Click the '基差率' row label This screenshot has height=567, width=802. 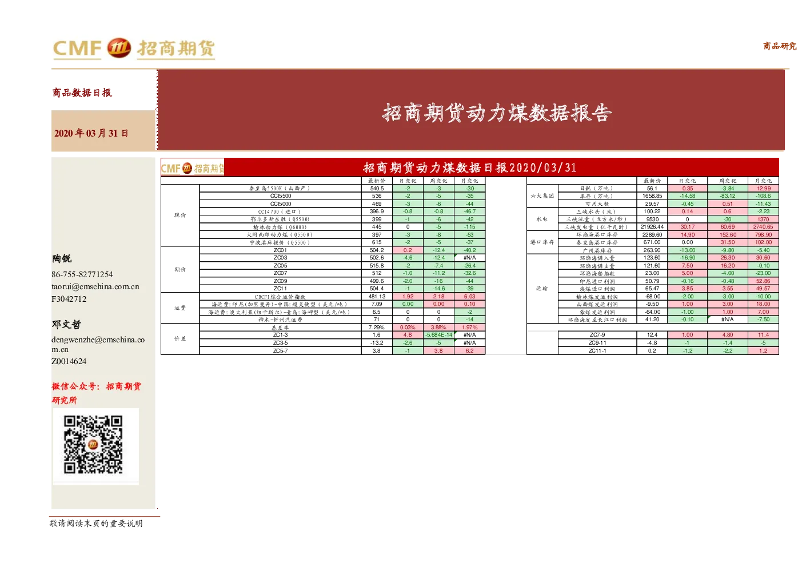[x=280, y=328]
